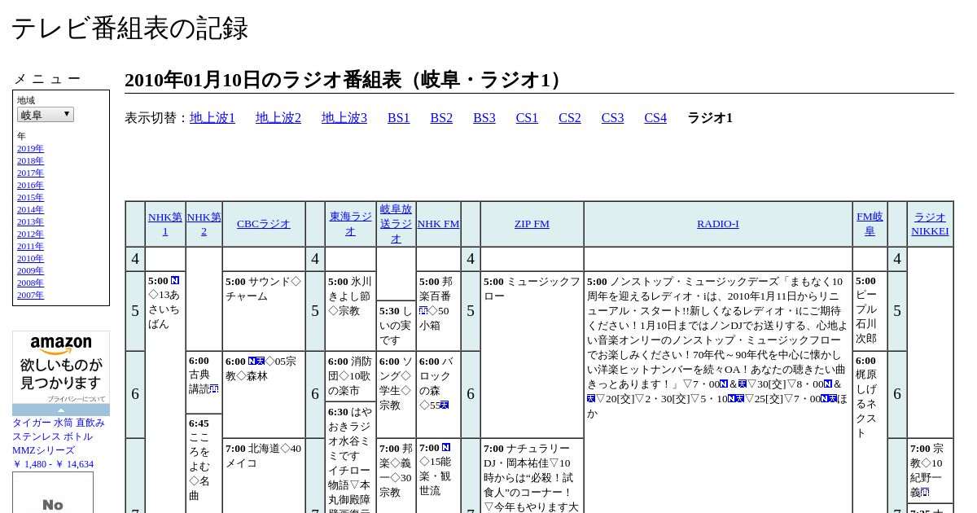977x513 pixels.
Task: Go to the 2015年 archive
Action: (30, 197)
